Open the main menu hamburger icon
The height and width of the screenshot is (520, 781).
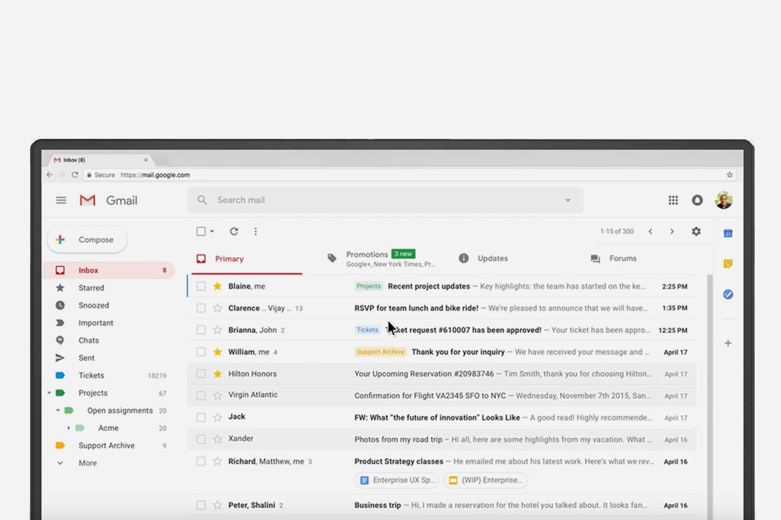click(x=61, y=200)
